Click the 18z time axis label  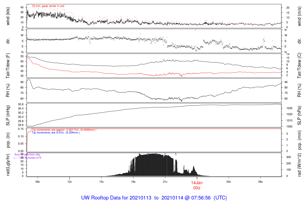133,182
